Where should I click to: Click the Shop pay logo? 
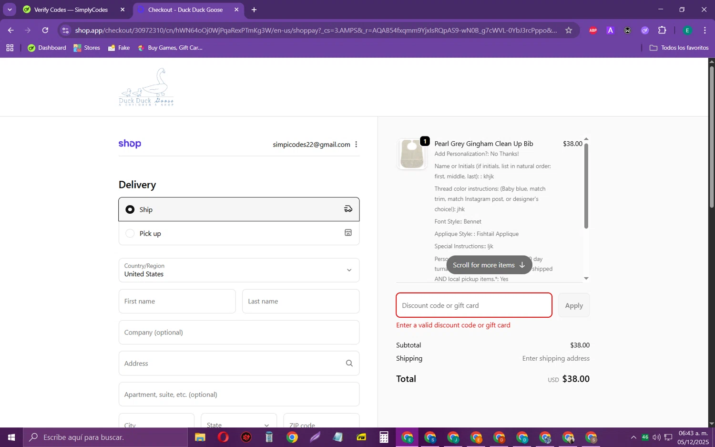click(130, 144)
